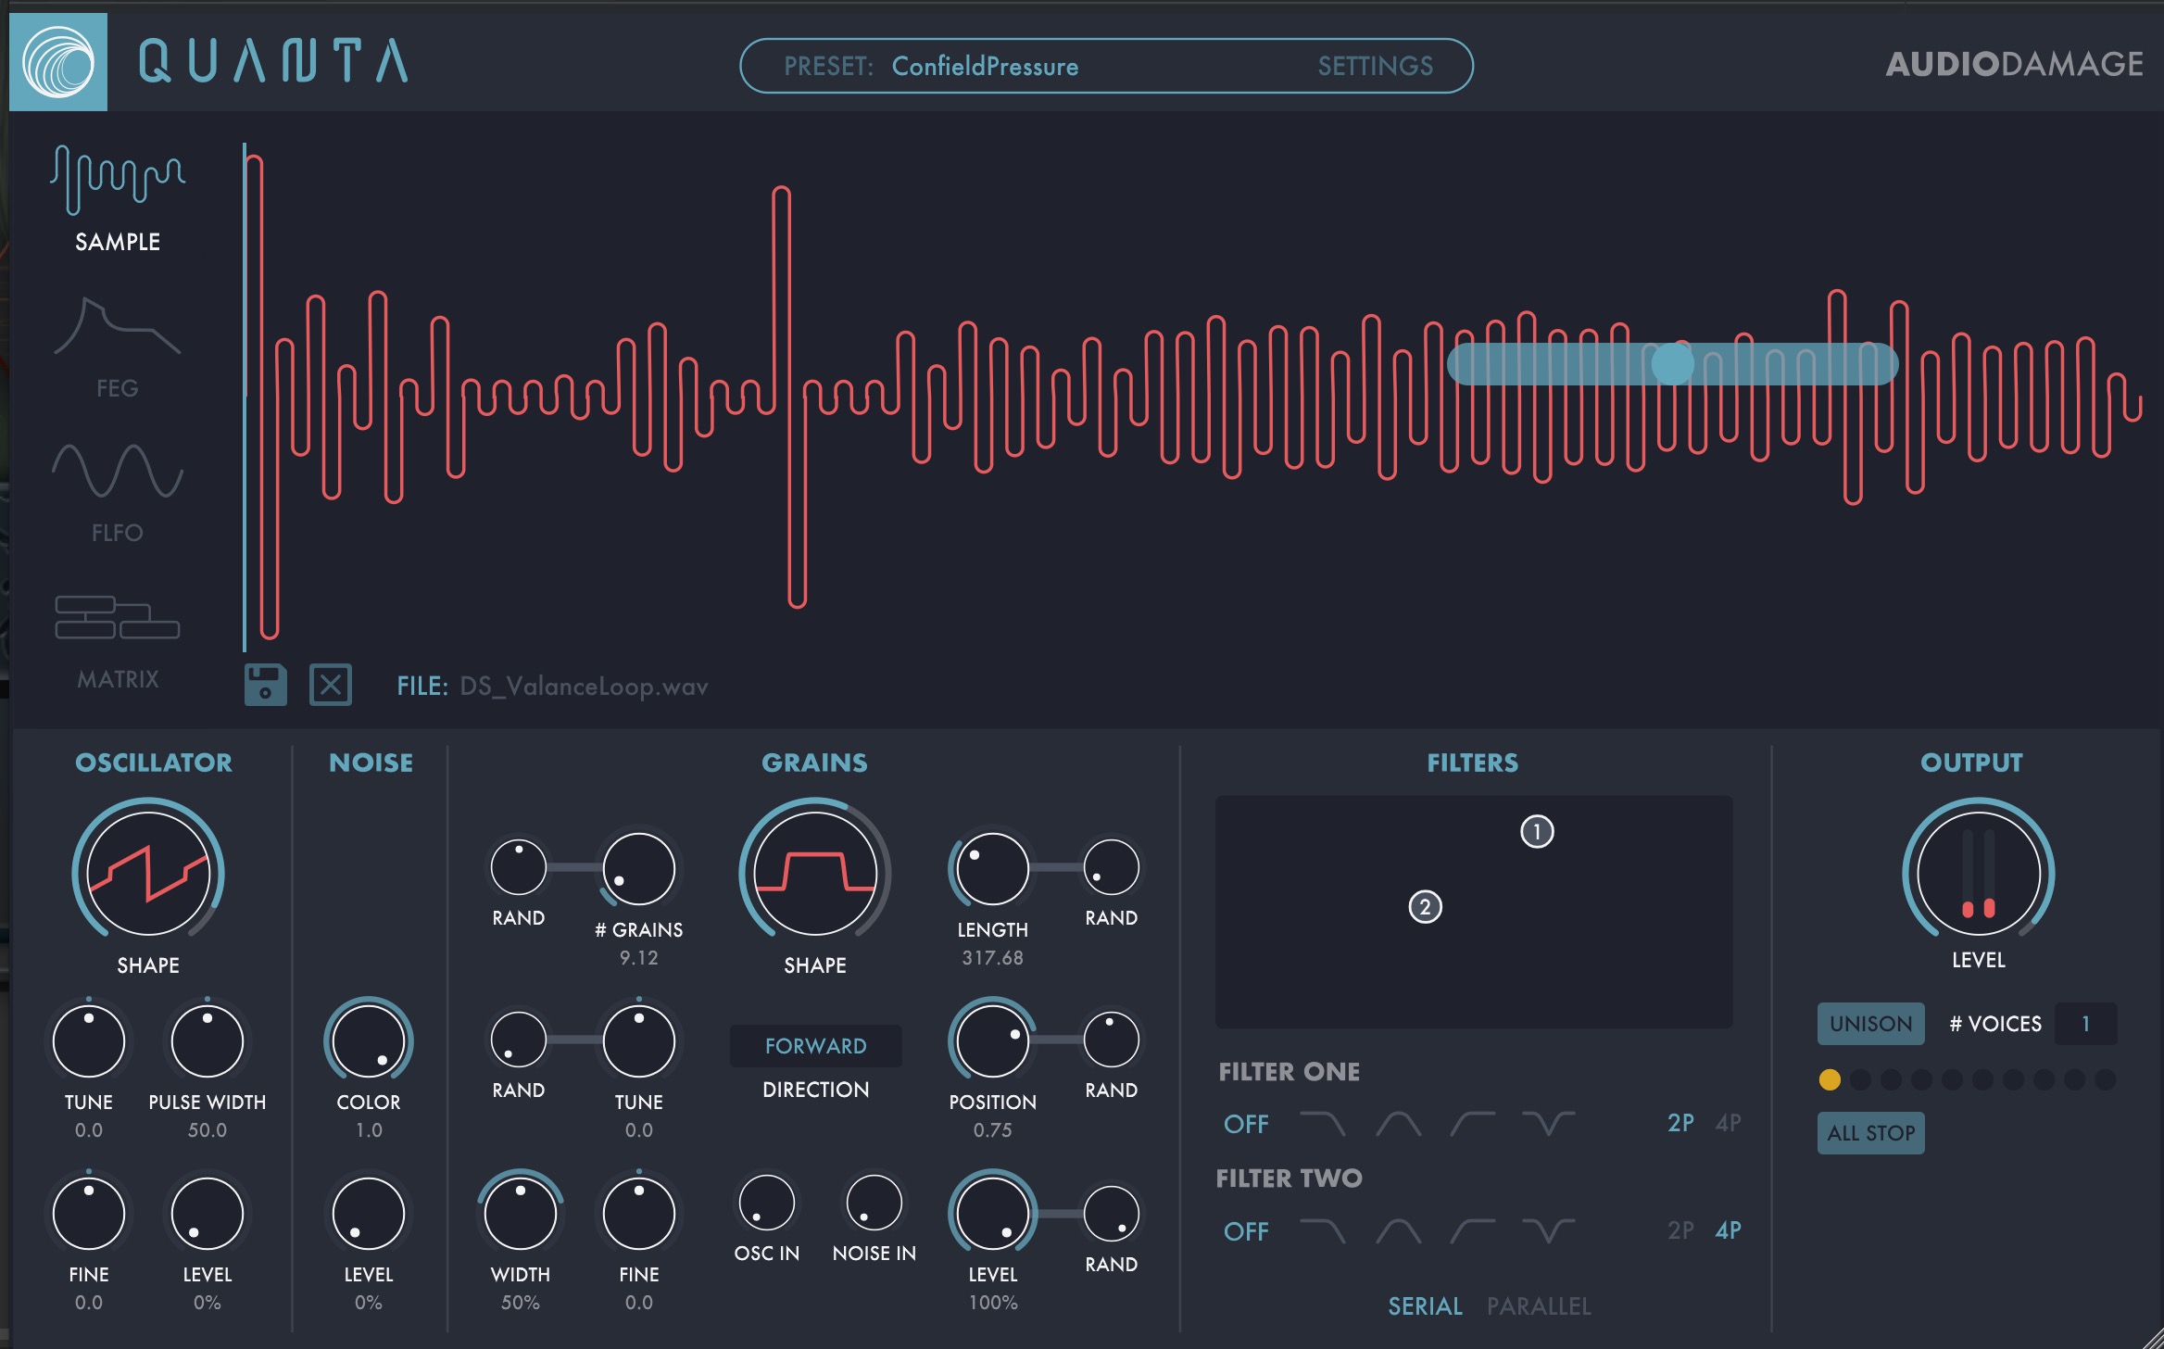
Task: Click the grains TUNE knob
Action: [x=639, y=1041]
